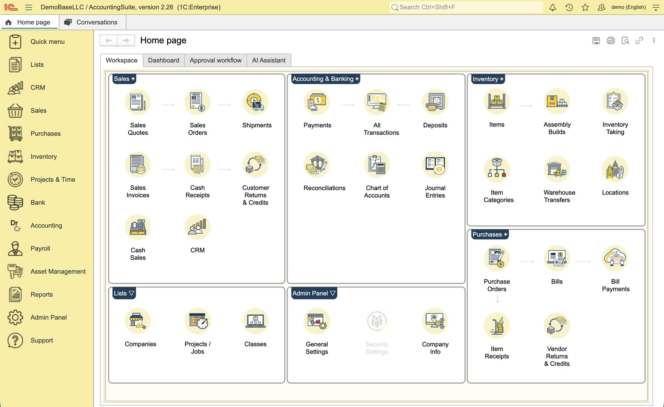Open the Journal Entries icon

[435, 165]
